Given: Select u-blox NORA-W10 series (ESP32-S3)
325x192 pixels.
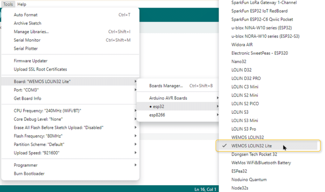Looking at the screenshot, I should pyautogui.click(x=265, y=36).
